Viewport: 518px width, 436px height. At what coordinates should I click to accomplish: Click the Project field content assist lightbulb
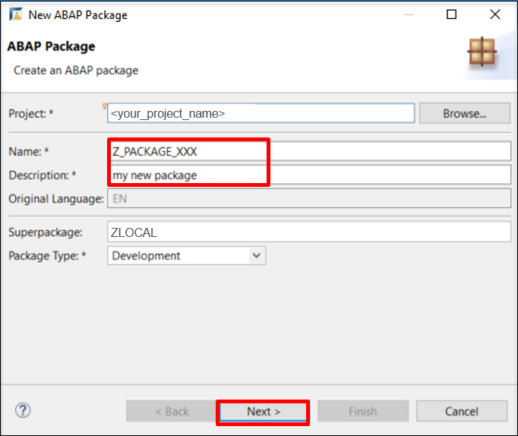point(104,106)
